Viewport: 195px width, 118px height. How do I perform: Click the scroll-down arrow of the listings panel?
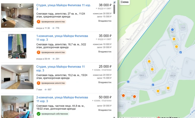click(x=114, y=117)
